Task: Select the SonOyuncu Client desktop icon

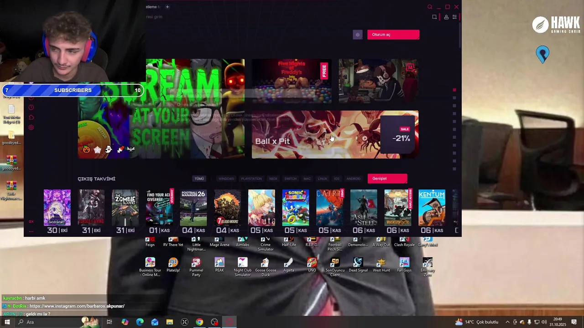Action: click(335, 267)
